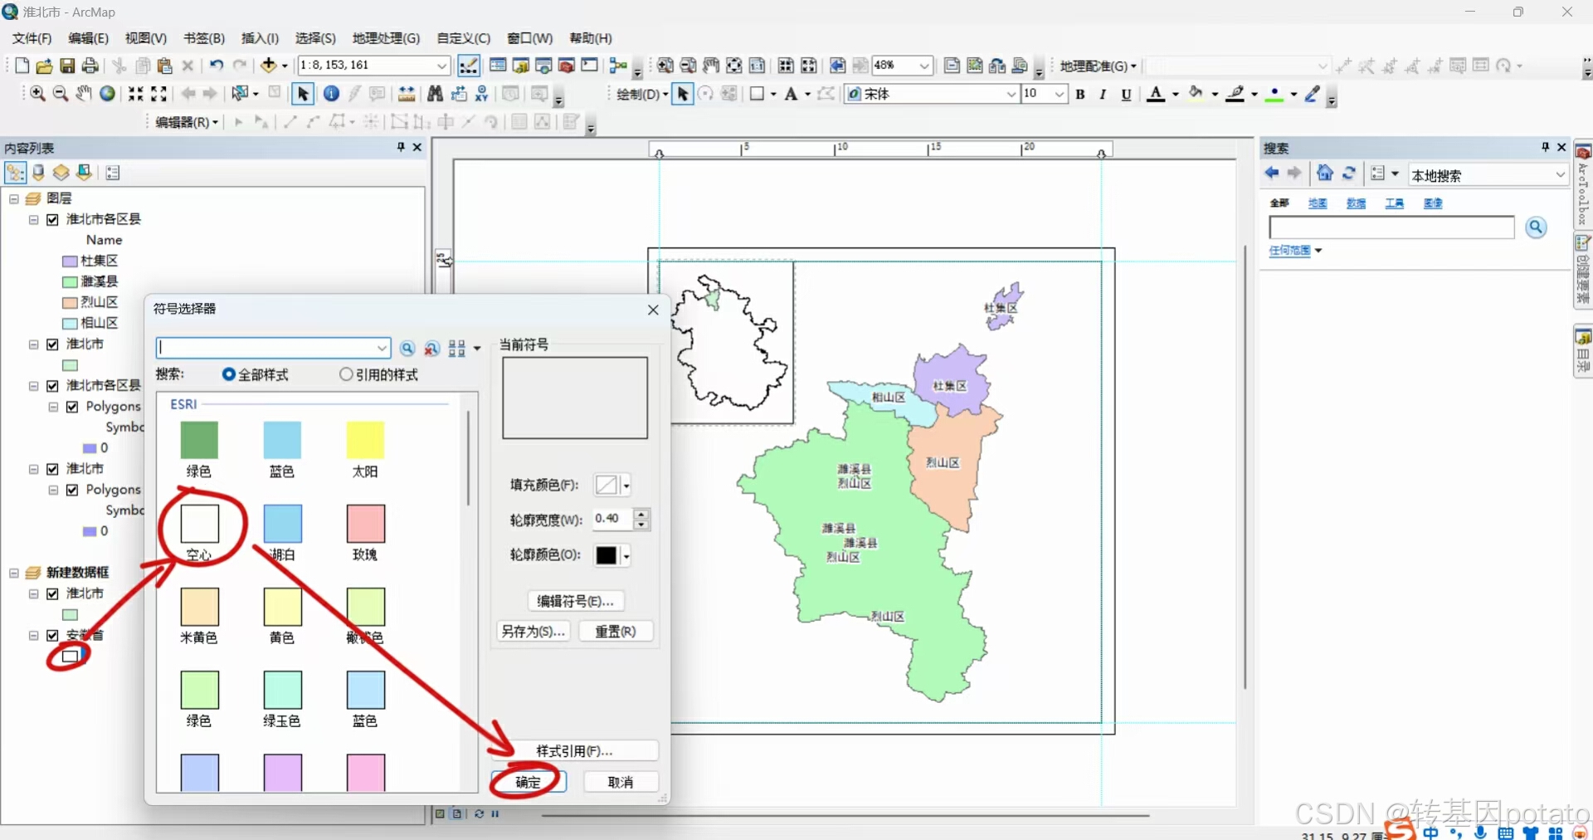Open the map scale dropdown
Image resolution: width=1593 pixels, height=840 pixels.
coord(442,66)
